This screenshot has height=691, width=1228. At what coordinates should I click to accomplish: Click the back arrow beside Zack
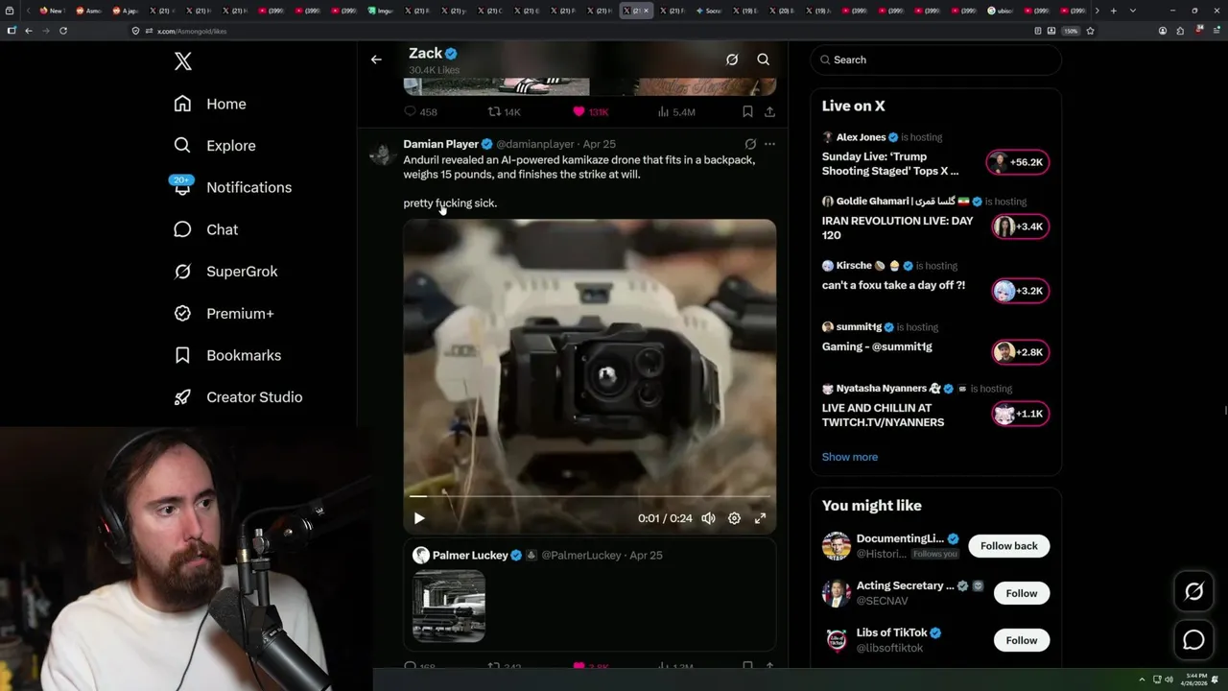point(376,60)
